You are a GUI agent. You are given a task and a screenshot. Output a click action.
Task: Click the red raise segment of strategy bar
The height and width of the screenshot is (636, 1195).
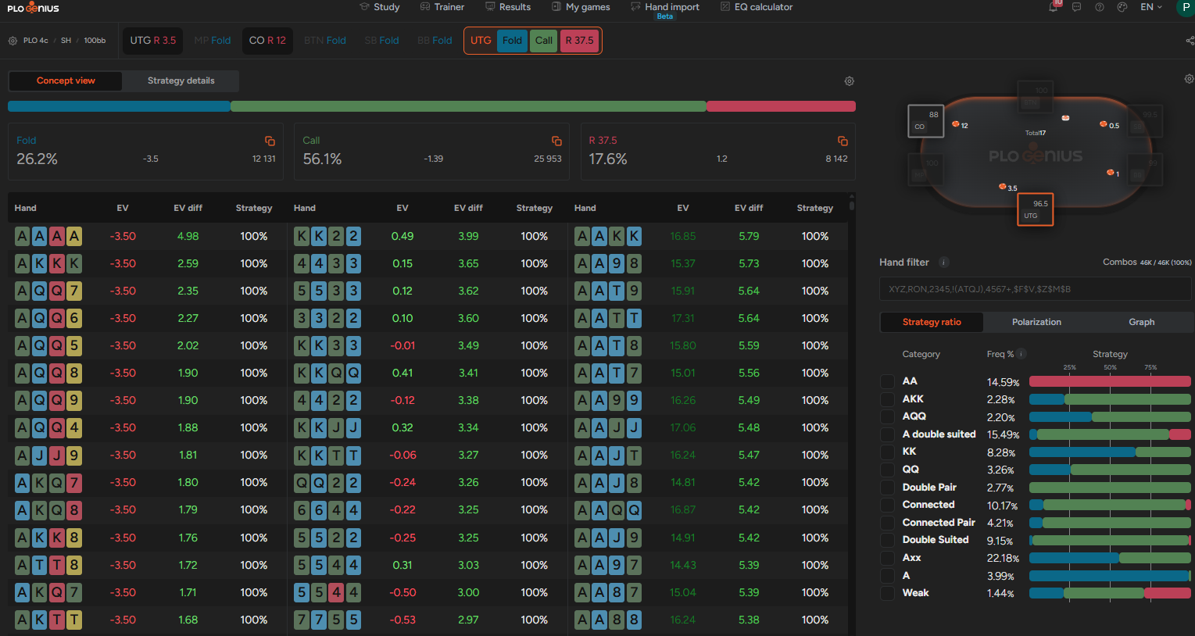click(780, 106)
